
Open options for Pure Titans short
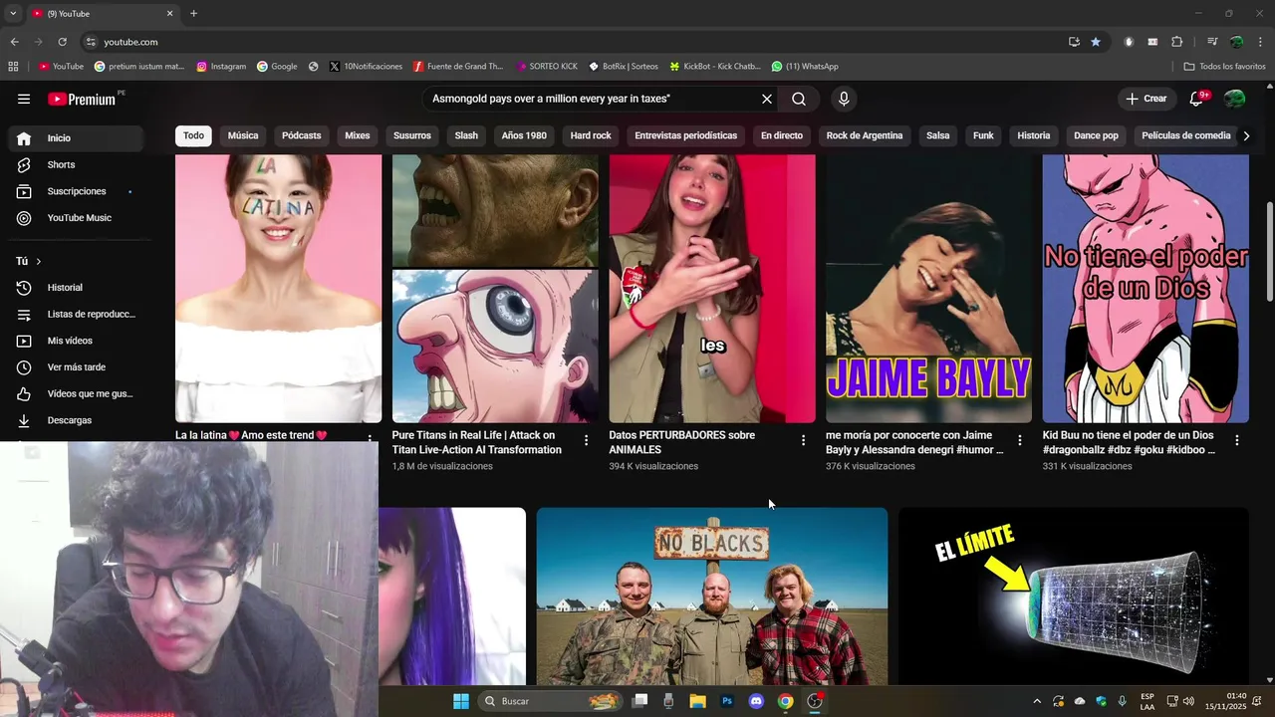coord(586,440)
